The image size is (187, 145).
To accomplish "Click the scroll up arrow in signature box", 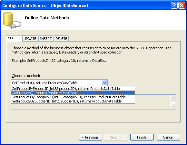I will (x=173, y=98).
